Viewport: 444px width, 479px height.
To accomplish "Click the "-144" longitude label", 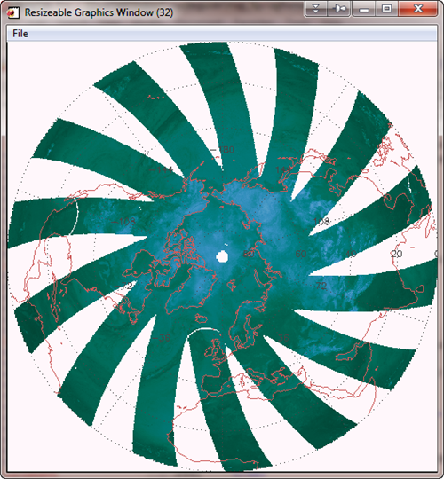I will (x=161, y=169).
